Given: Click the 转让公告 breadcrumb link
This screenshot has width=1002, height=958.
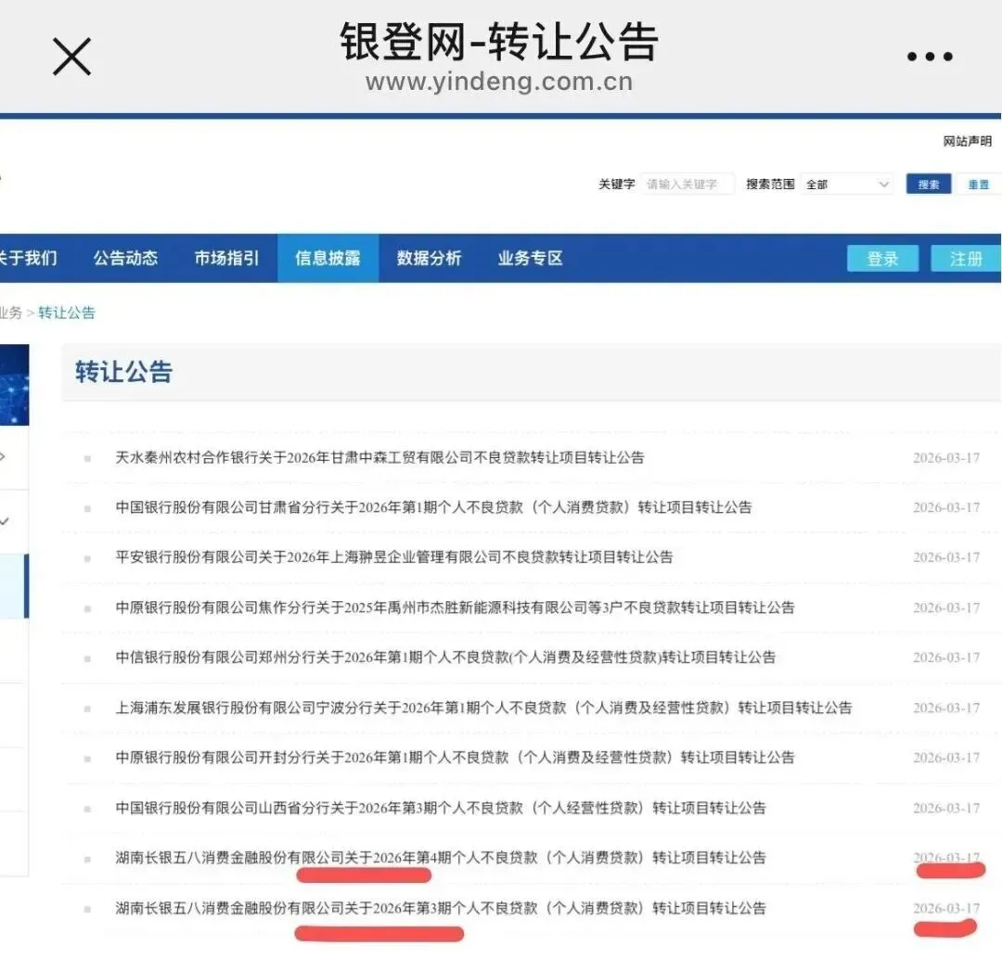Looking at the screenshot, I should (66, 313).
